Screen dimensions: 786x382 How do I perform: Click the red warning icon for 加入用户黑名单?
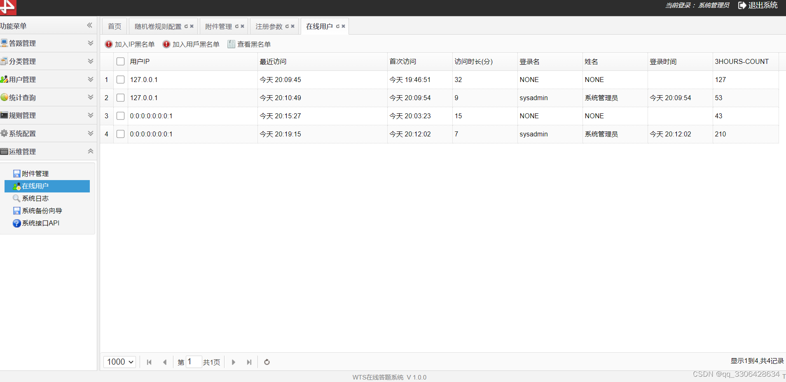pos(166,44)
